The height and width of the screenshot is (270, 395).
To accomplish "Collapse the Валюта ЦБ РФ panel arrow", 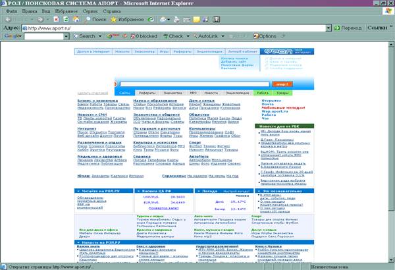I will coord(138,191).
